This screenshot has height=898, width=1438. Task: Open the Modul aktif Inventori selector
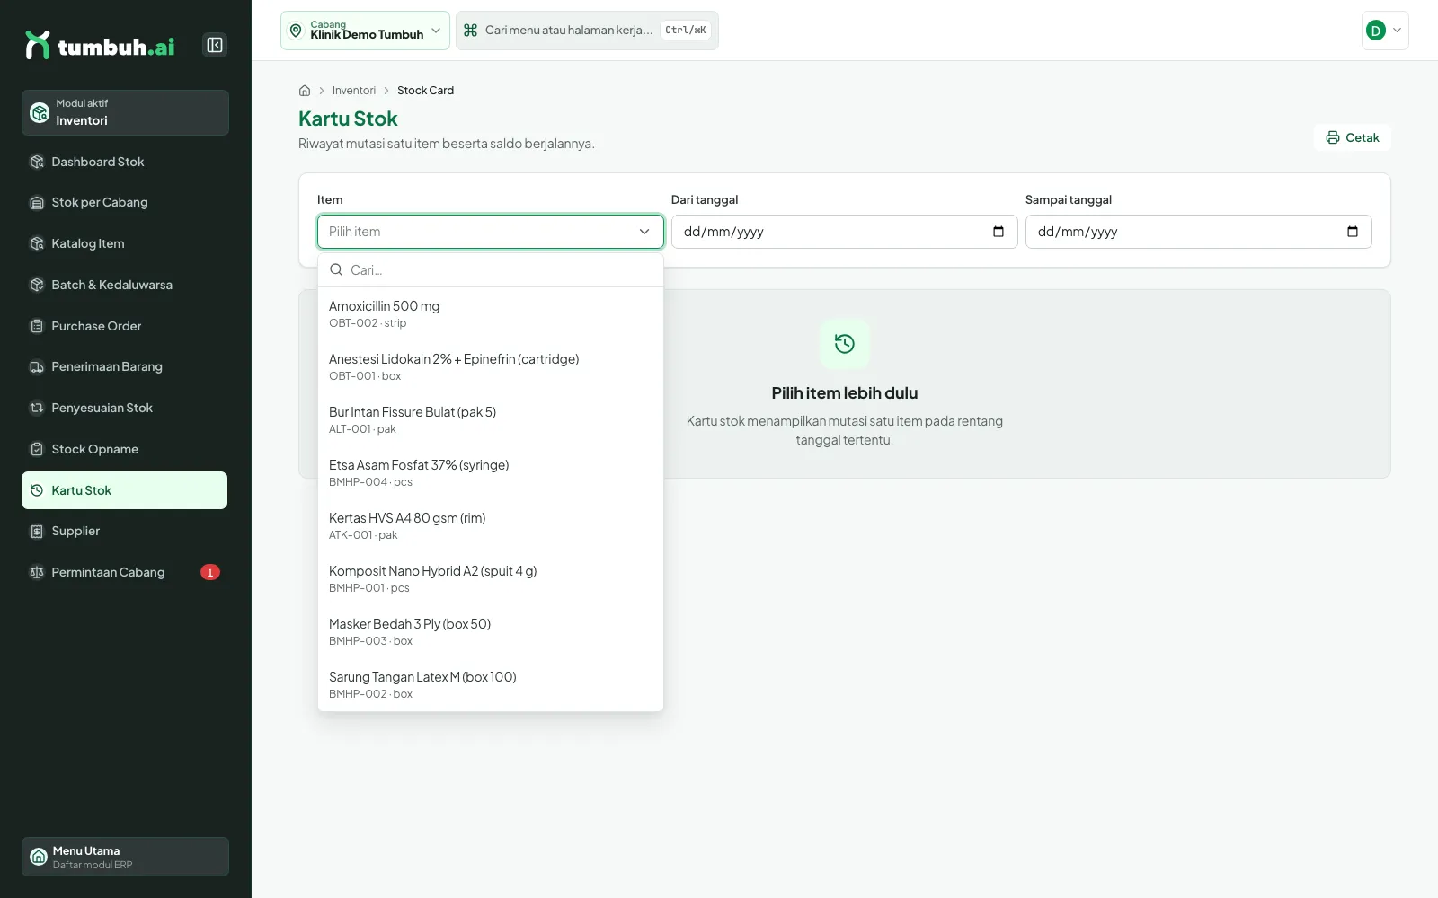tap(125, 112)
